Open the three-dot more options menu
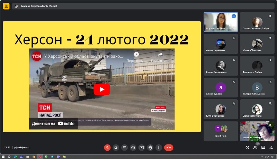Image resolution: width=277 pixels, height=159 pixels. (159, 148)
